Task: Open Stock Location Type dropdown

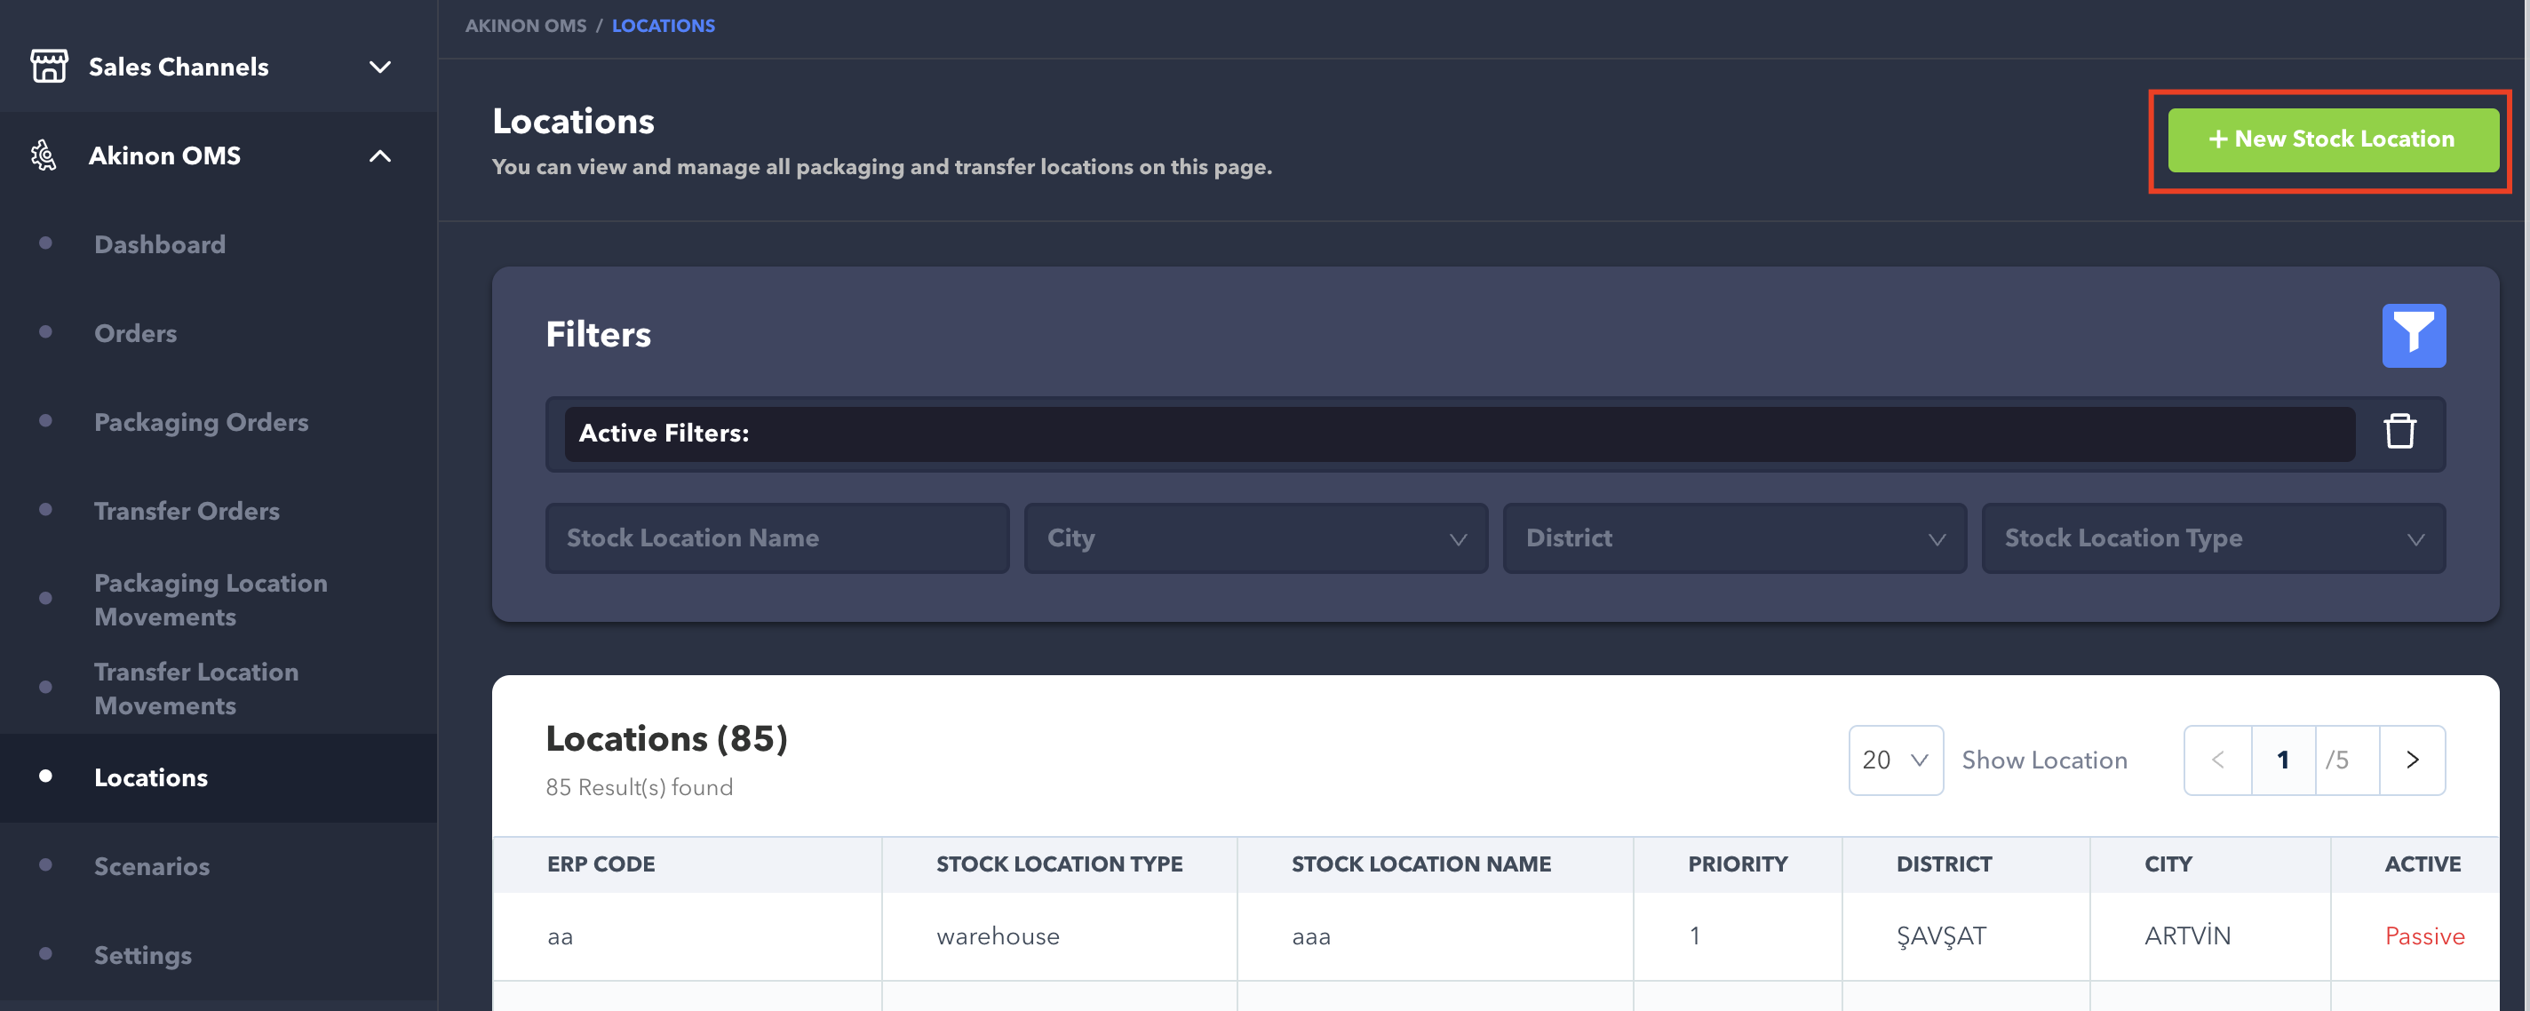Action: click(x=2213, y=538)
